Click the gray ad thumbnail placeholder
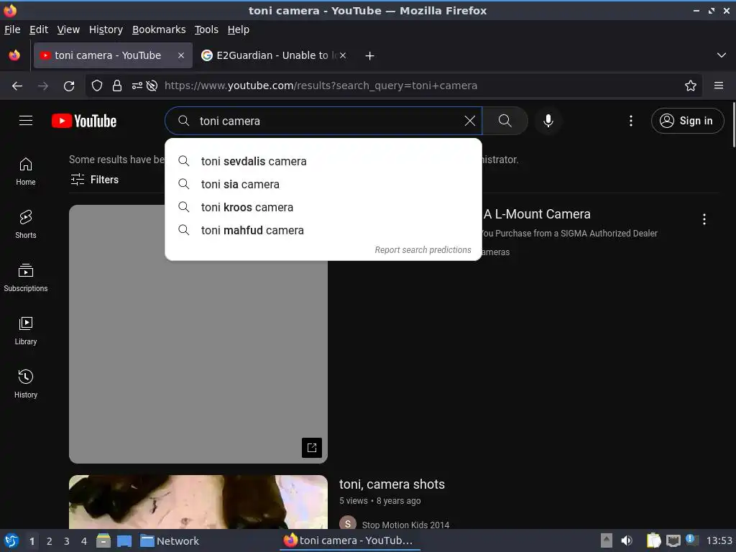Viewport: 736px width, 552px height. pyautogui.click(x=198, y=333)
